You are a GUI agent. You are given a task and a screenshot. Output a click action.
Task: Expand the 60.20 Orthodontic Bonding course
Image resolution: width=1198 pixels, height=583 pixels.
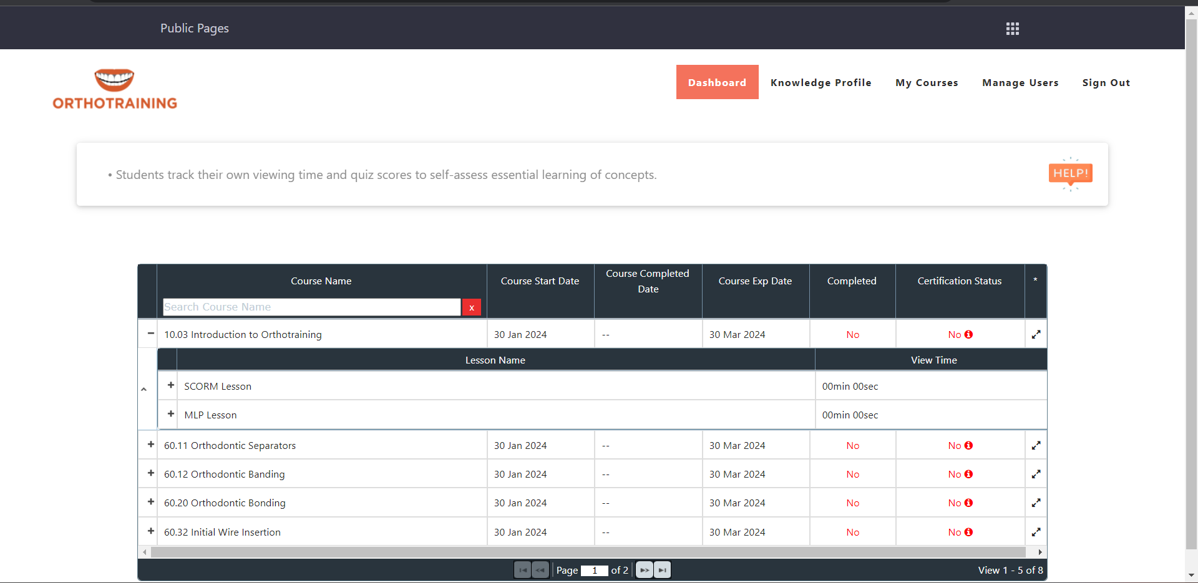pos(150,502)
